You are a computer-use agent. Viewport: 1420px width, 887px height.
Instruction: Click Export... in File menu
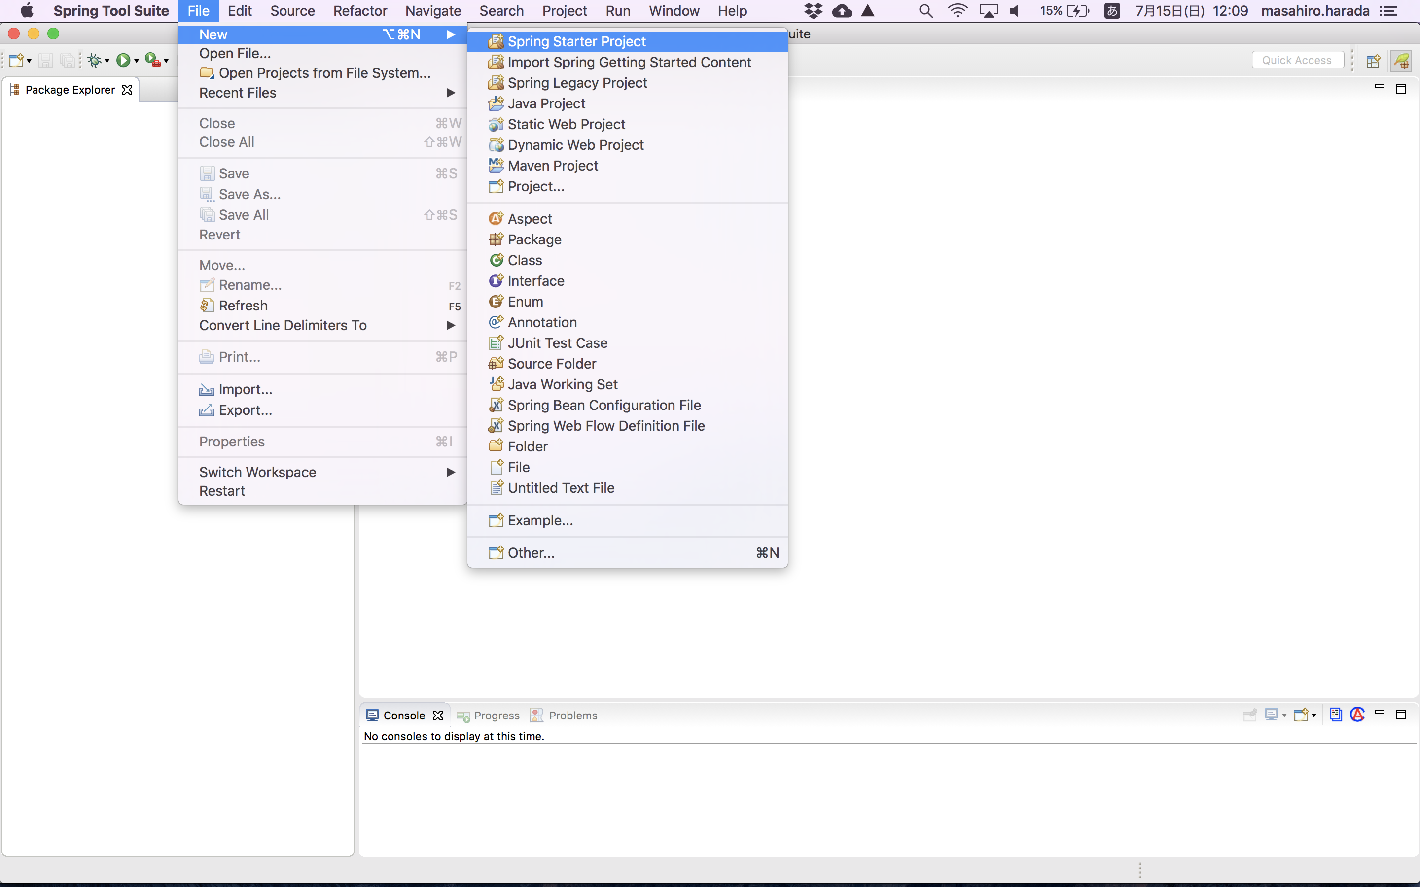coord(323,410)
